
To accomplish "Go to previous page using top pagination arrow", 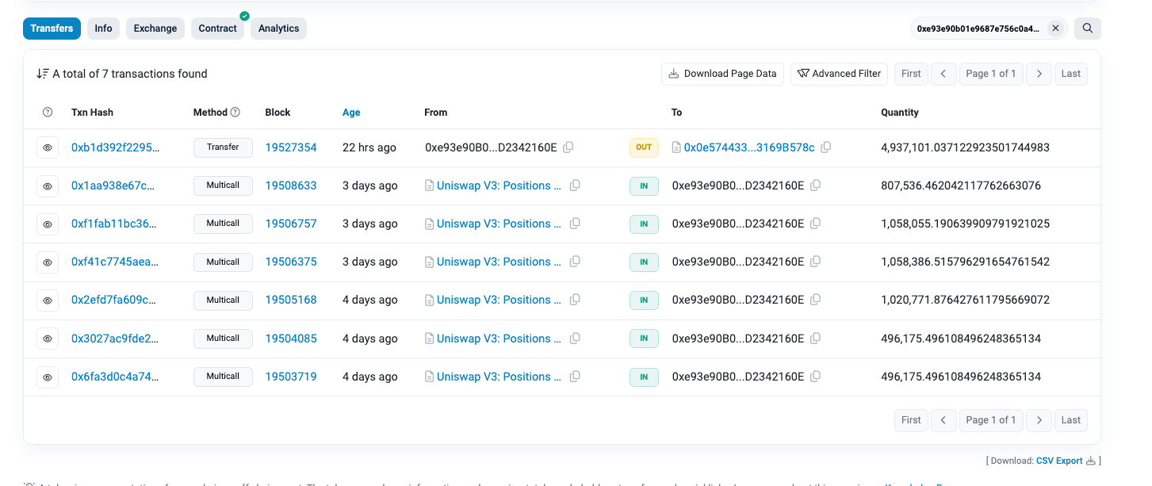I will tap(943, 74).
